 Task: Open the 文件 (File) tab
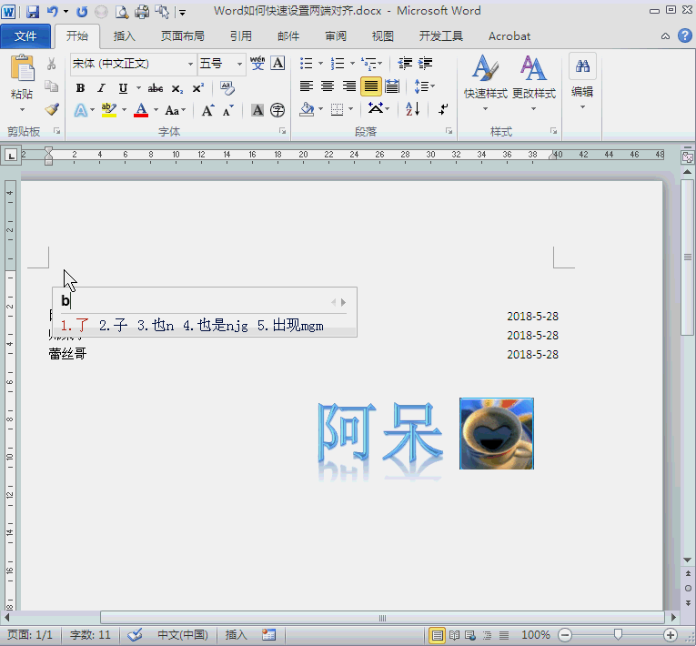pyautogui.click(x=25, y=36)
